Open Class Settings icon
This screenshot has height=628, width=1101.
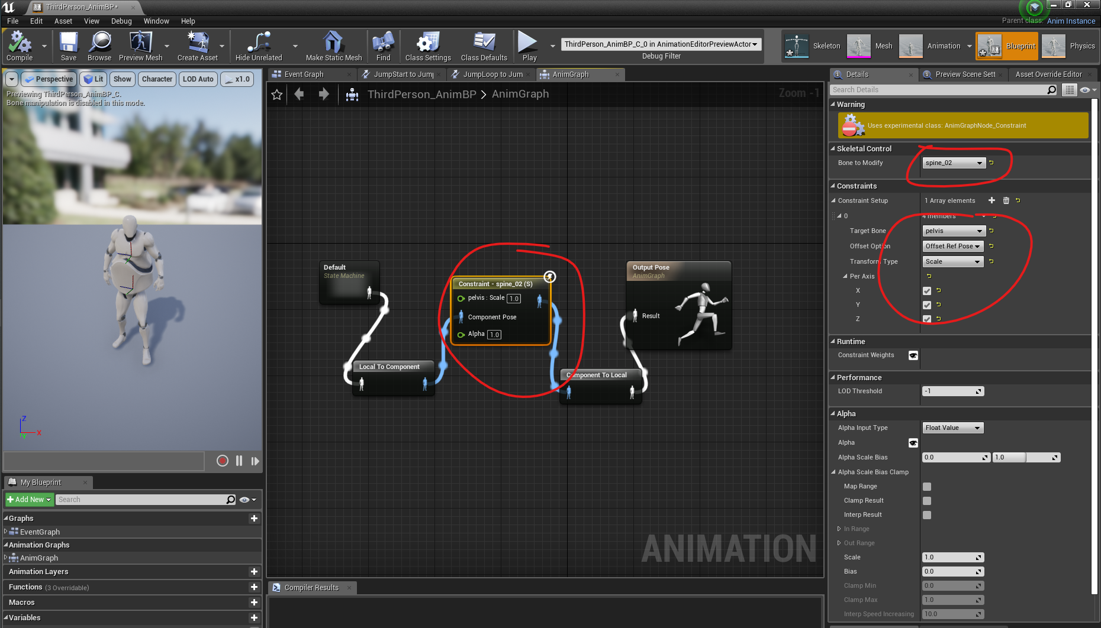tap(428, 46)
